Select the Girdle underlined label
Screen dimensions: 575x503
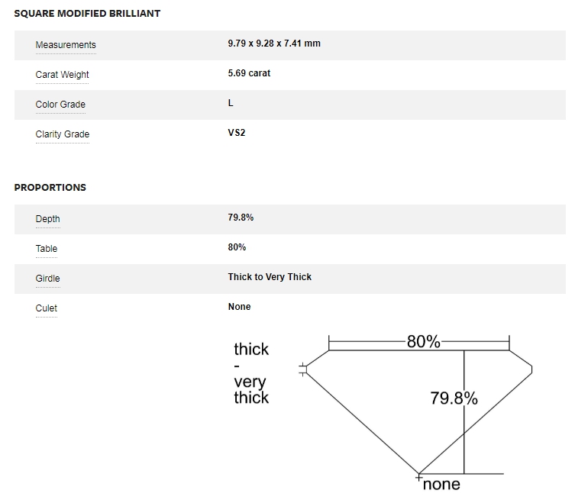point(47,279)
